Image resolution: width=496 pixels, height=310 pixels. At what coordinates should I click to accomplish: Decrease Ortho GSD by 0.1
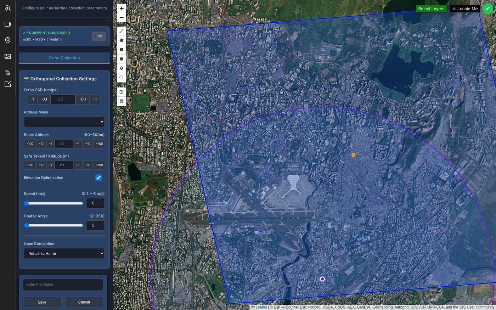(x=44, y=99)
